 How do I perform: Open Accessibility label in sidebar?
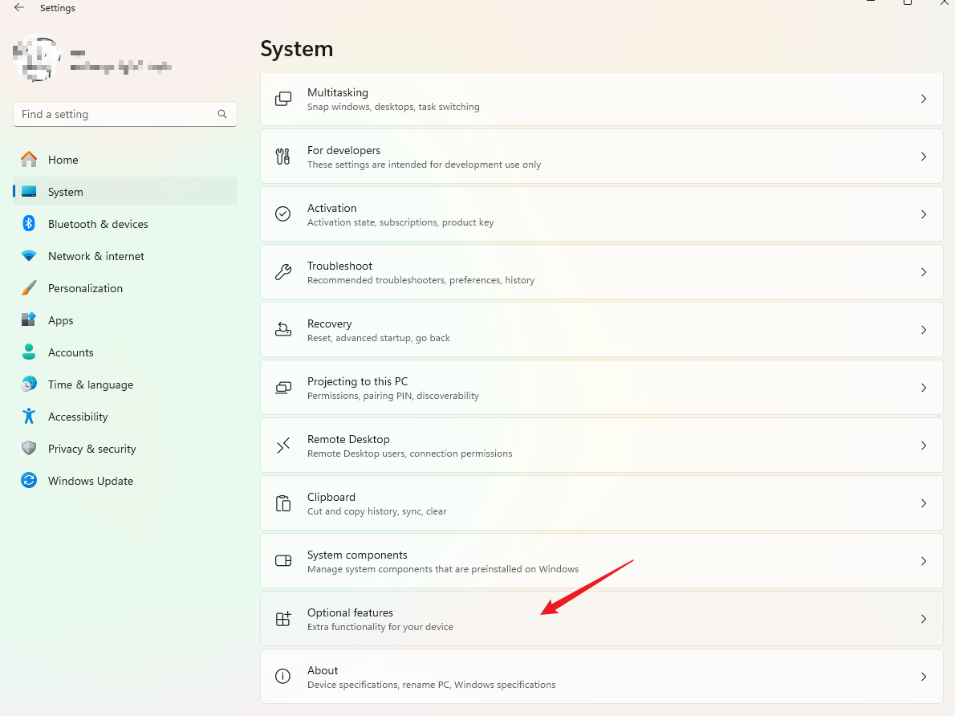point(78,417)
